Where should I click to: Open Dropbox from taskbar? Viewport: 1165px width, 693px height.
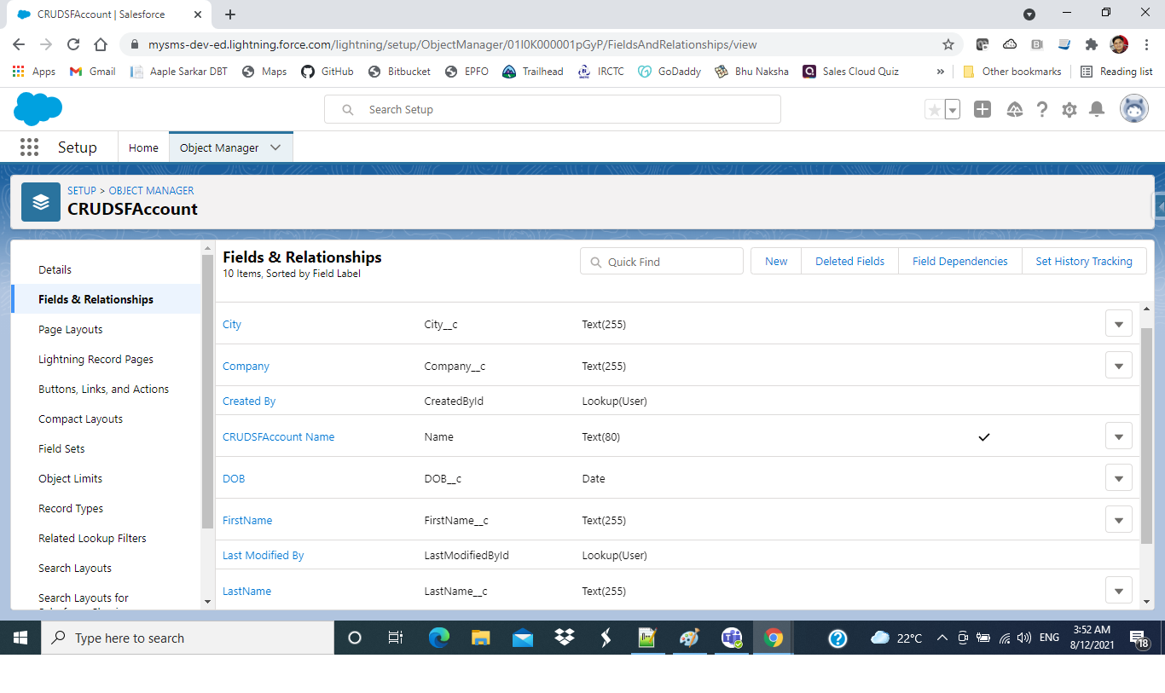pyautogui.click(x=564, y=638)
